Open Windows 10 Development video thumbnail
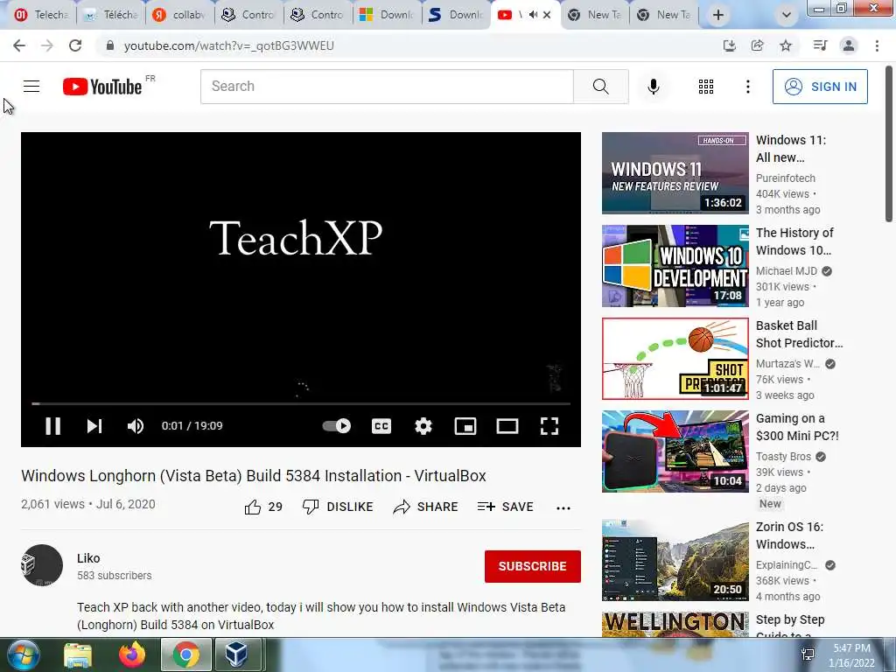This screenshot has width=896, height=672. coord(675,266)
